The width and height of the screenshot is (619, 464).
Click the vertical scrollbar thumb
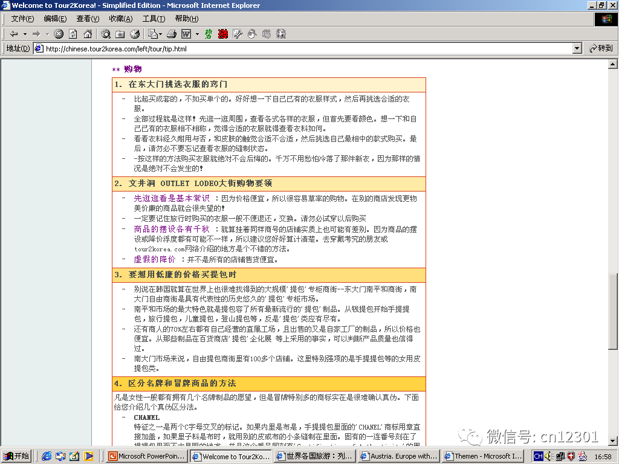(613, 312)
